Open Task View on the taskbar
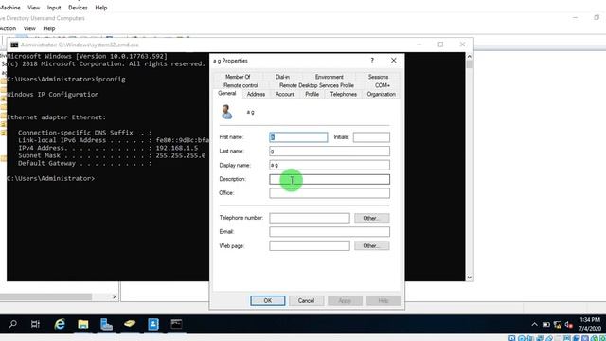The width and height of the screenshot is (606, 341). pyautogui.click(x=35, y=324)
